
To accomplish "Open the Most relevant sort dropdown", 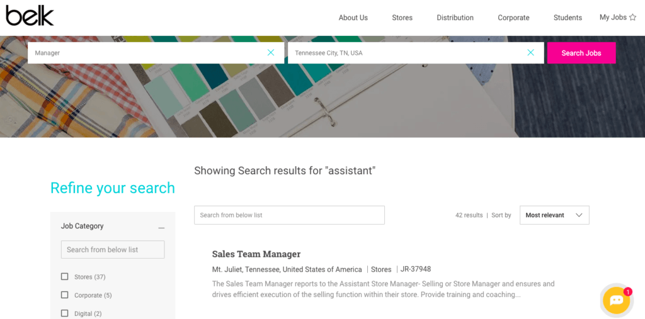I will coord(554,215).
